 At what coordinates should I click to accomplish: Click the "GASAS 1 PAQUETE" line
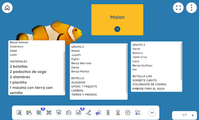(x=84, y=87)
